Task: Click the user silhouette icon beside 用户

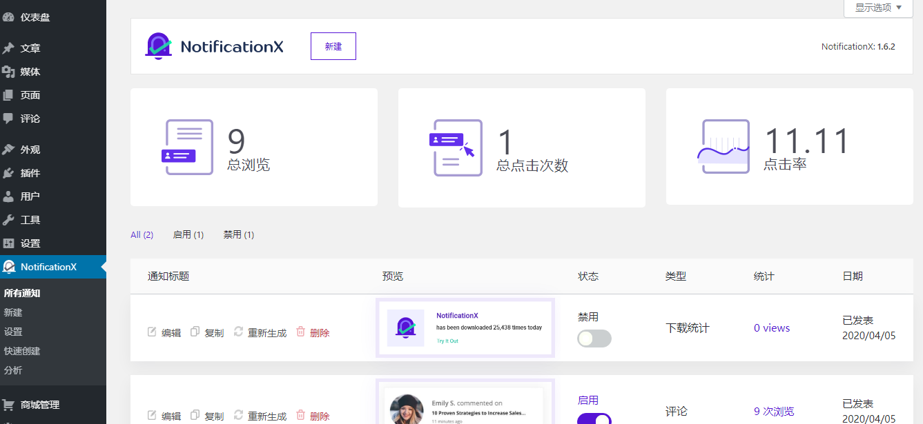Action: [8, 196]
